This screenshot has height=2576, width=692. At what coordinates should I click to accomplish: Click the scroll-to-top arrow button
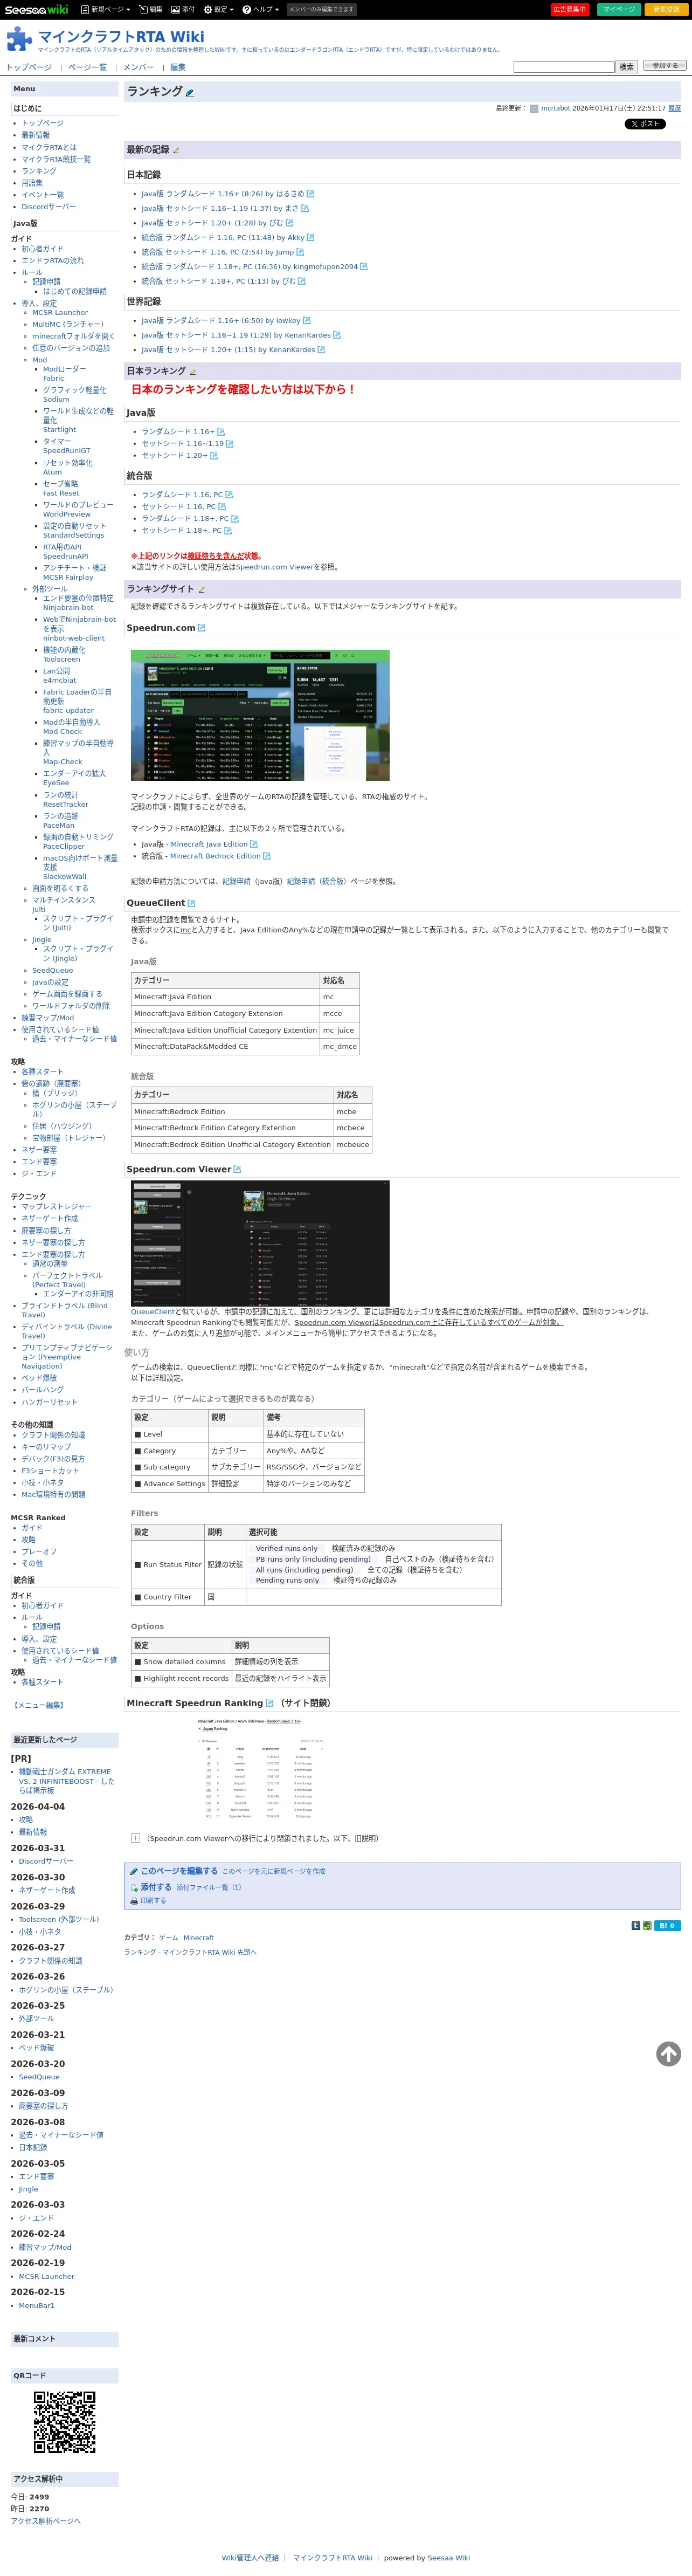(668, 2053)
